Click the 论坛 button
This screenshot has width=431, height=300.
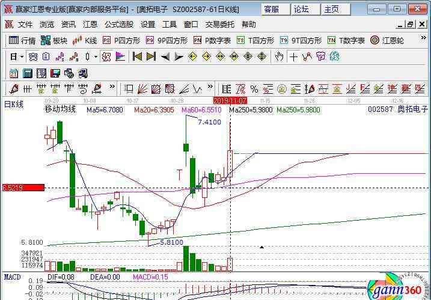(x=301, y=9)
